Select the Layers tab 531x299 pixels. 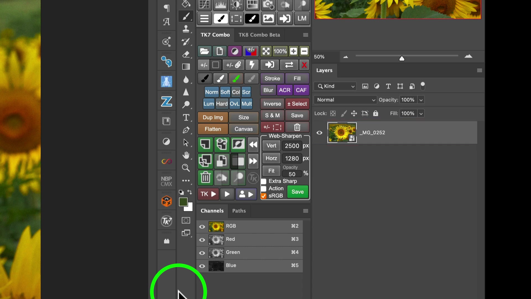324,70
